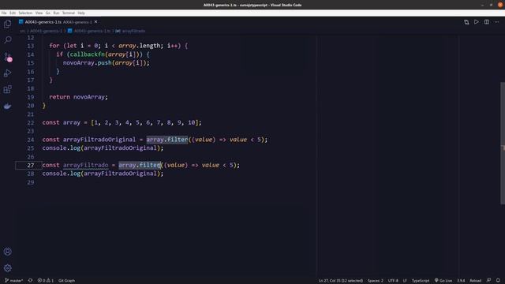Change the LF end of line sequence
Image resolution: width=505 pixels, height=284 pixels.
point(405,281)
